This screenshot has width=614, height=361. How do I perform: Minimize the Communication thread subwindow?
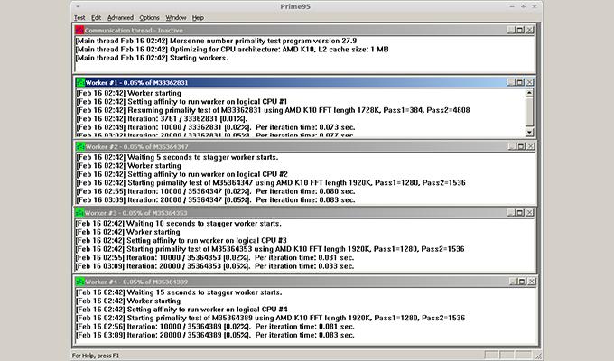[x=511, y=30]
